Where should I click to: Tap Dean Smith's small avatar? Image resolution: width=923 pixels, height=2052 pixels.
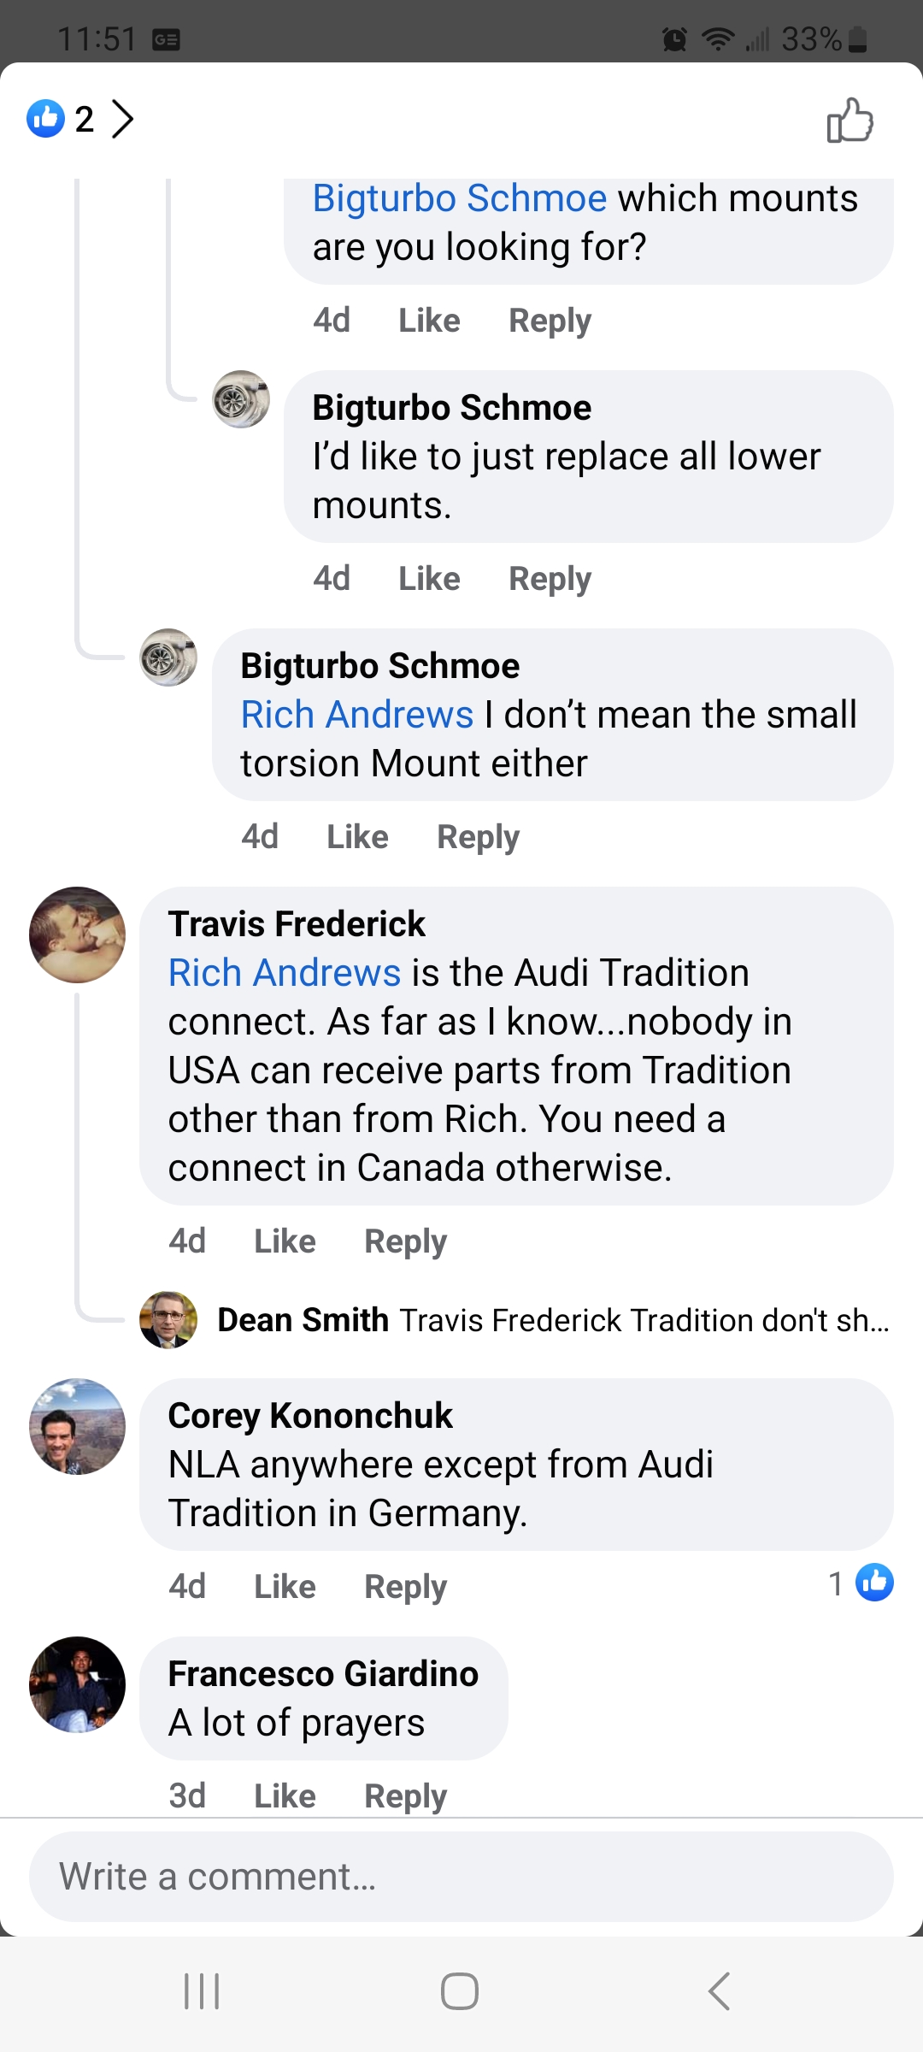168,1320
